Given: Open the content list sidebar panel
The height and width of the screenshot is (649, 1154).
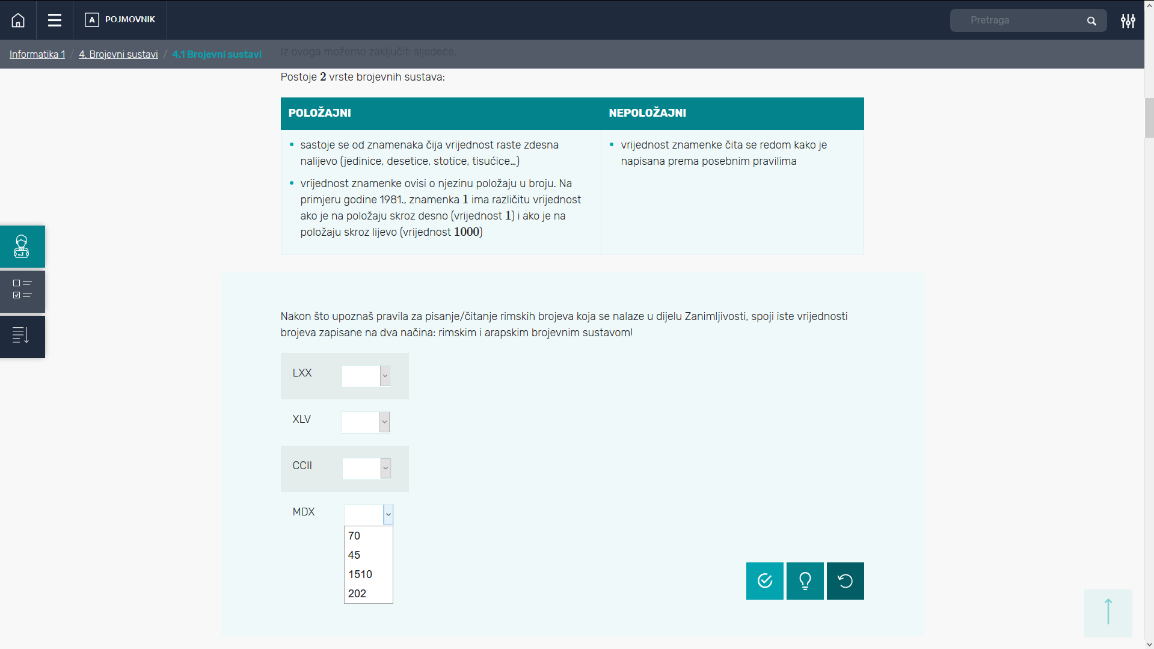Looking at the screenshot, I should pyautogui.click(x=22, y=336).
